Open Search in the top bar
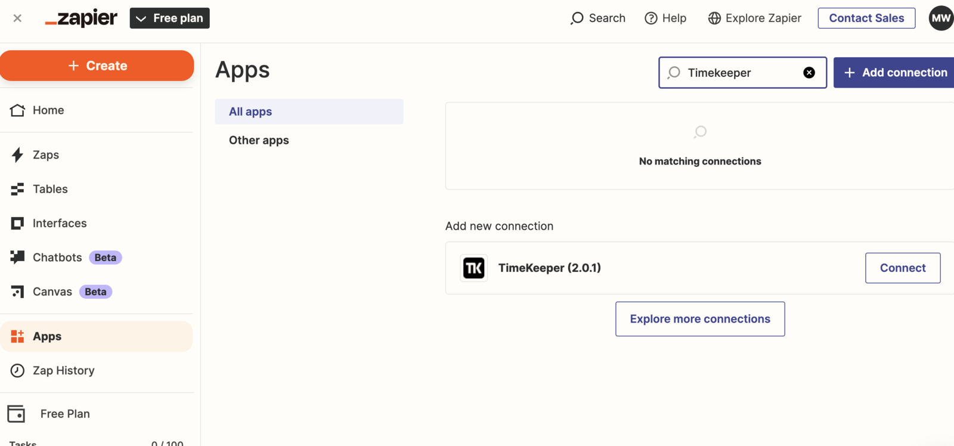The image size is (954, 446). (598, 18)
